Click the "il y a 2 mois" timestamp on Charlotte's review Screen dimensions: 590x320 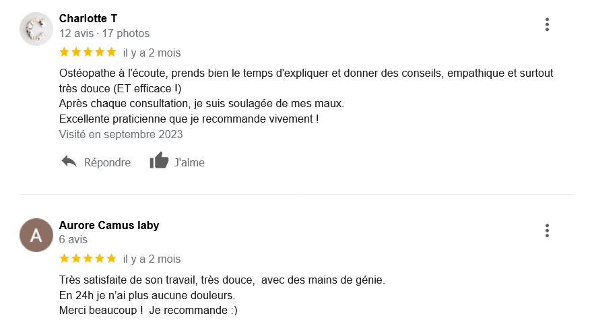152,53
